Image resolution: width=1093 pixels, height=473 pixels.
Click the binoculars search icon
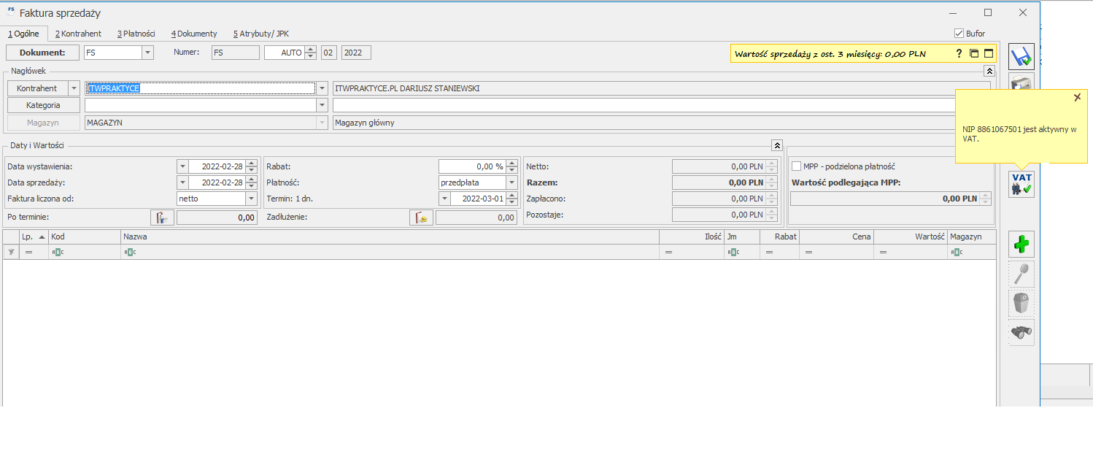[x=1021, y=333]
